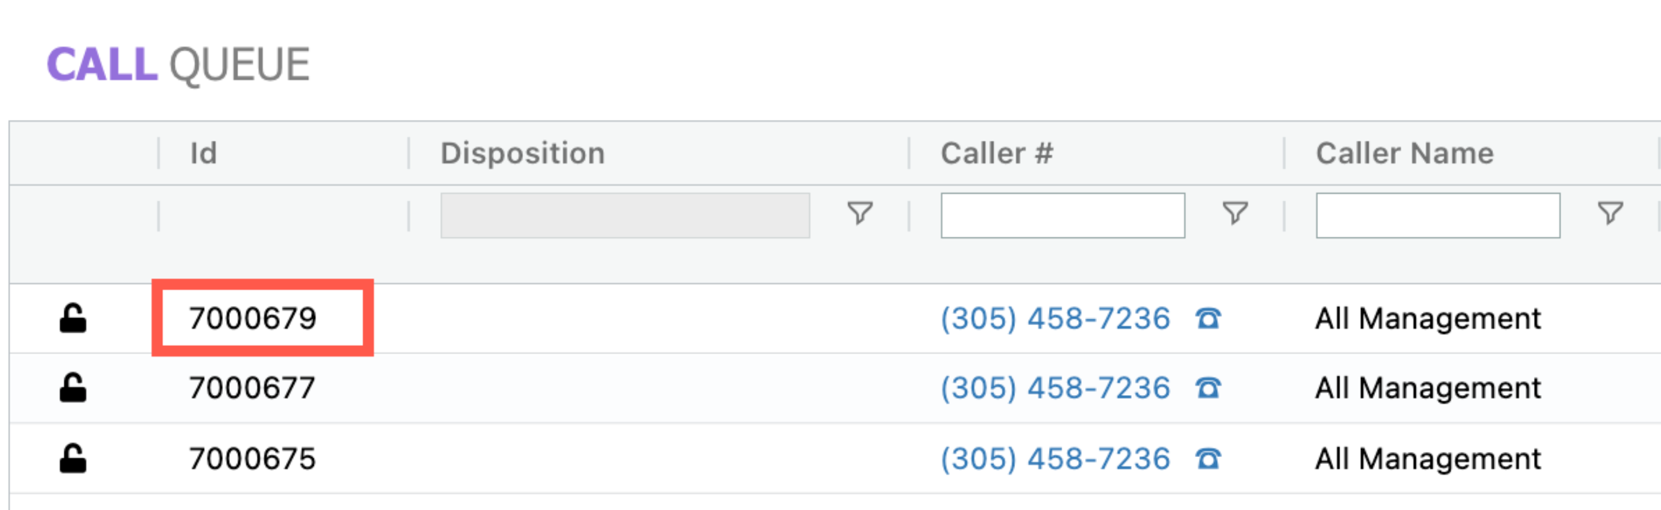Dial using phone icon in row 7000677
This screenshot has width=1661, height=510.
pos(1208,388)
